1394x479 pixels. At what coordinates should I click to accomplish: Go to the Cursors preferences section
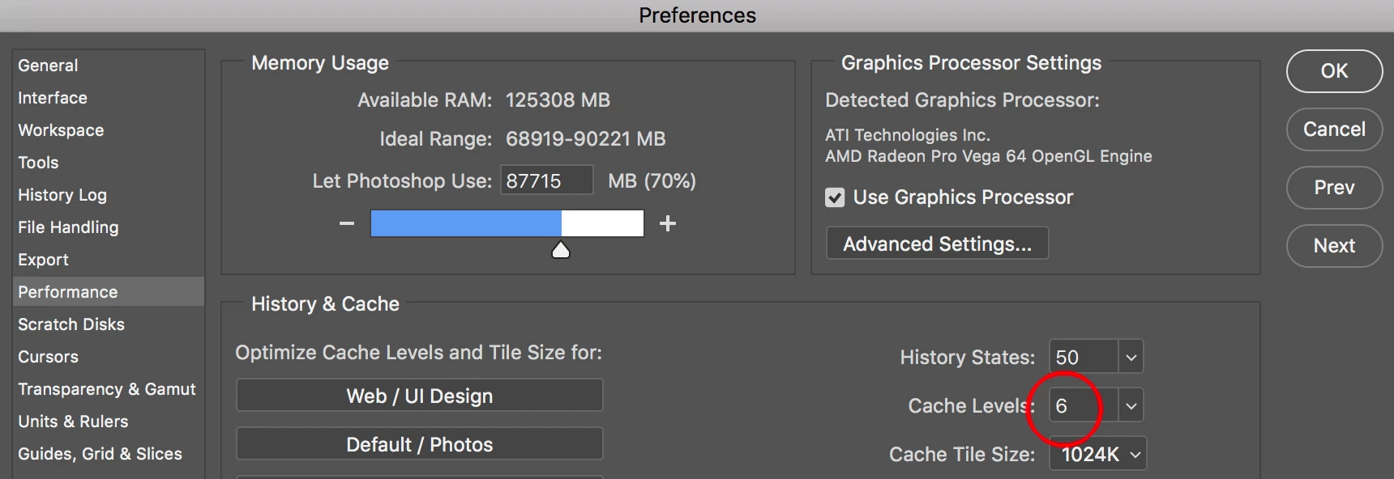[49, 357]
